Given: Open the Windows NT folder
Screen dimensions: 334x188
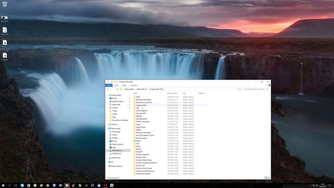Looking at the screenshot, I should [140, 166].
